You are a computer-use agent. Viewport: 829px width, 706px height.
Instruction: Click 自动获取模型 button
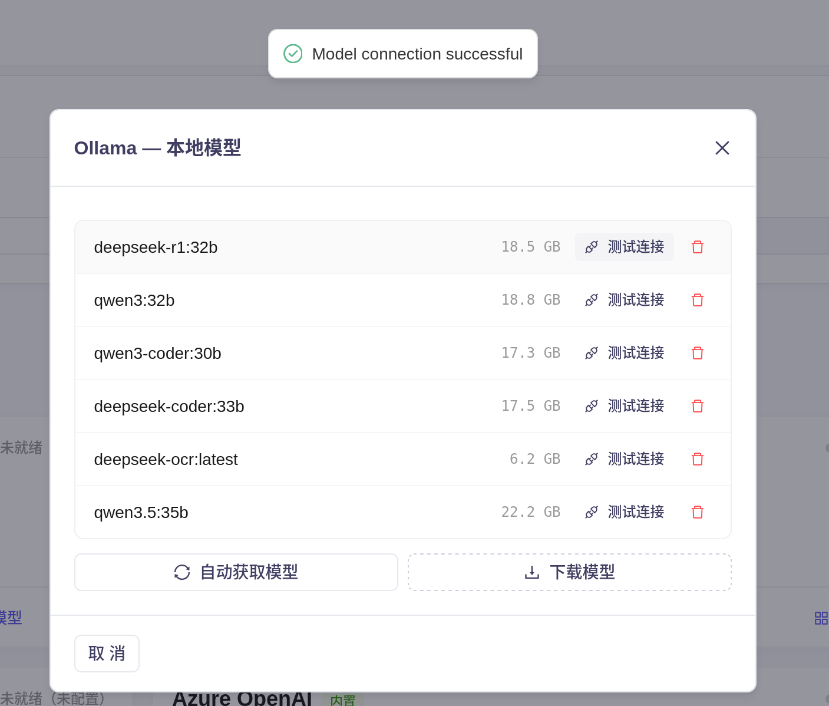(x=236, y=572)
